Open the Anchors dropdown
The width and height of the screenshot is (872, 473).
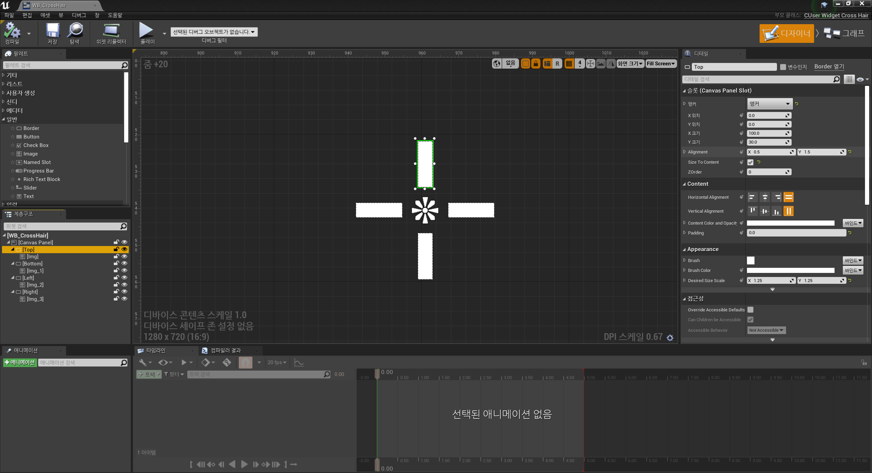click(x=769, y=104)
